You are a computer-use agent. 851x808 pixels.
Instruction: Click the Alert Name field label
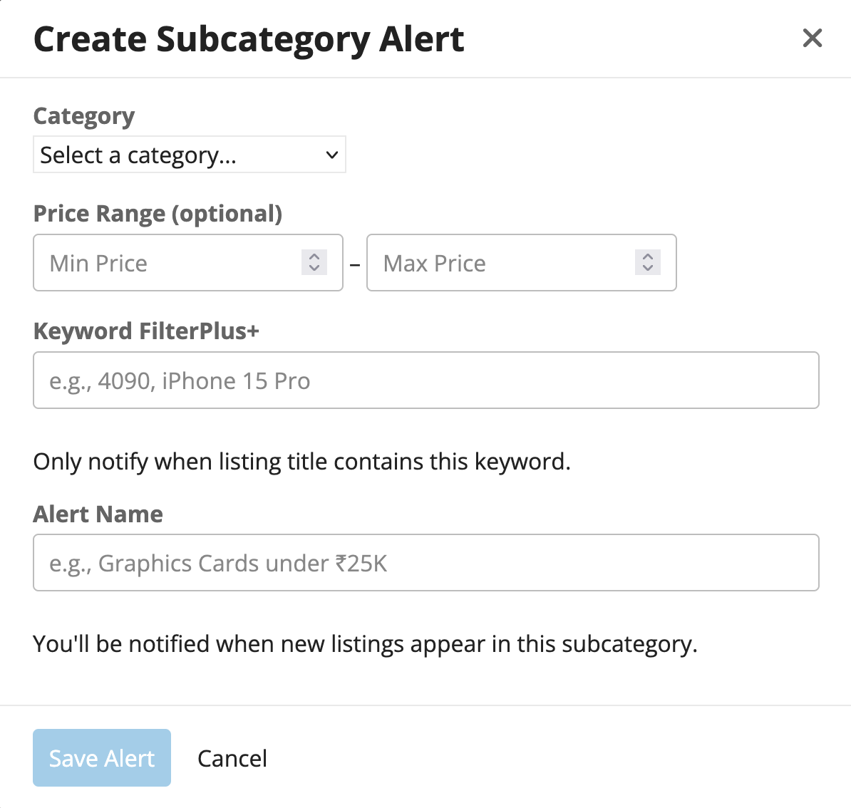pos(98,514)
